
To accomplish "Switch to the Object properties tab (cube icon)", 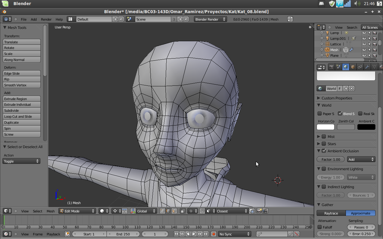I will pyautogui.click(x=353, y=67).
